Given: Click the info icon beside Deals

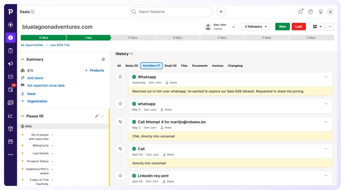Looking at the screenshot, I should tap(33, 12).
